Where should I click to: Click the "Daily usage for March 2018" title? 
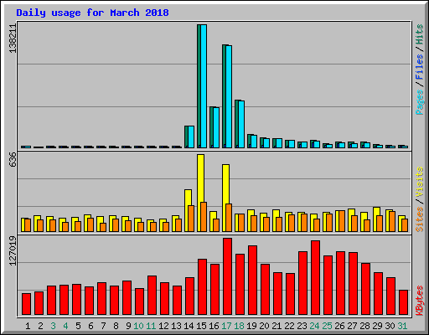tap(92, 13)
